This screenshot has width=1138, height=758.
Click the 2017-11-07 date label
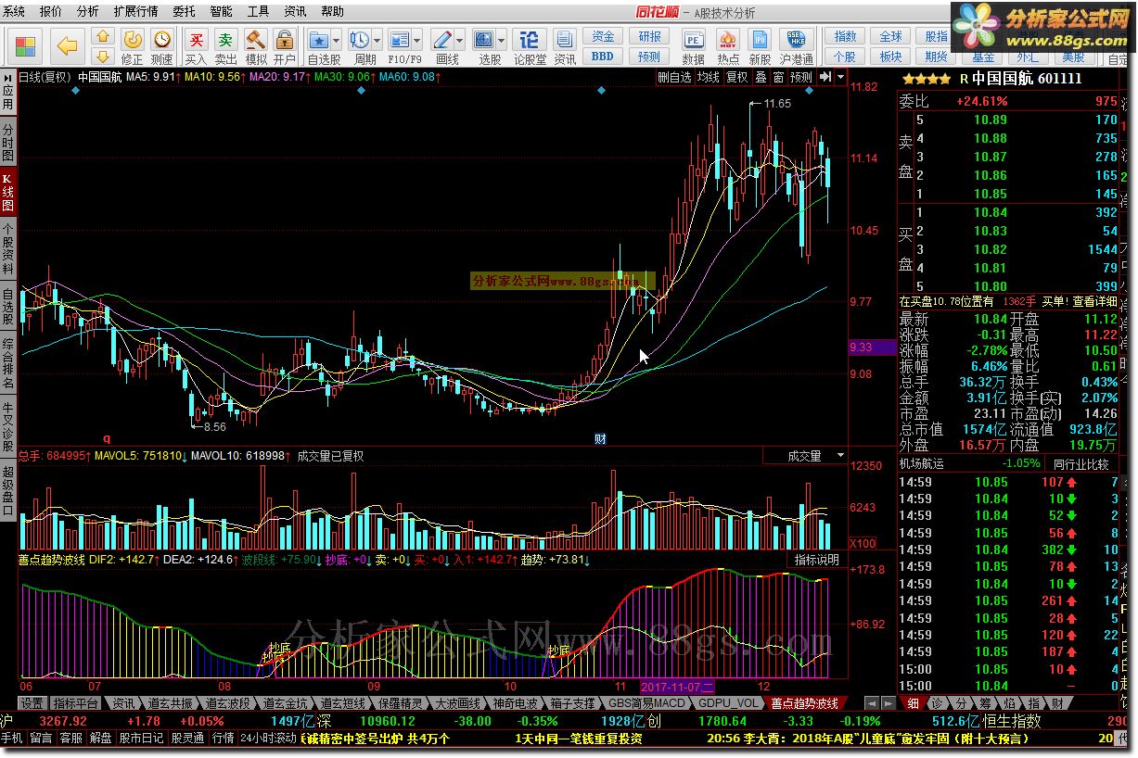coord(678,687)
